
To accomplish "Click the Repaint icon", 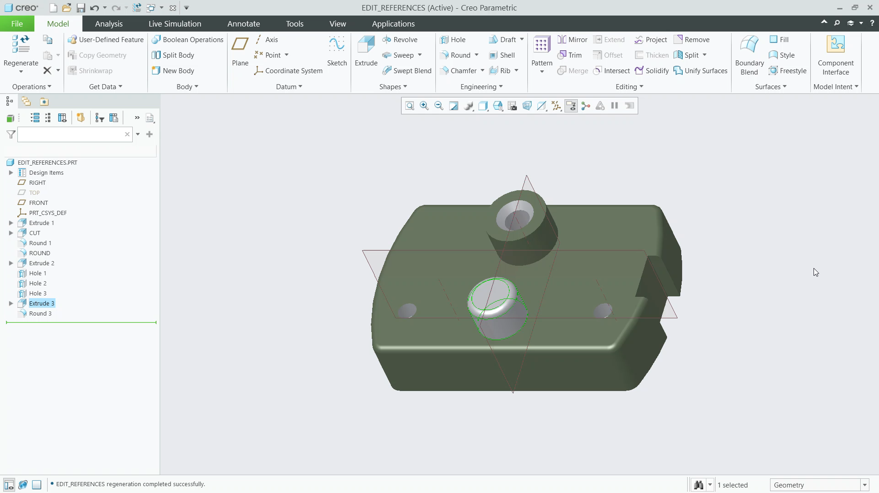I will (454, 106).
